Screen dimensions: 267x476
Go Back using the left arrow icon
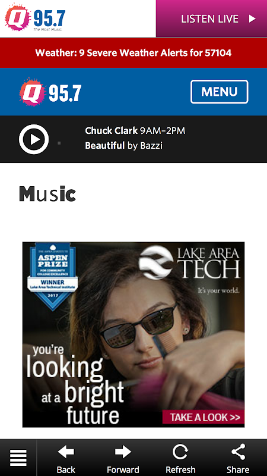tap(66, 452)
